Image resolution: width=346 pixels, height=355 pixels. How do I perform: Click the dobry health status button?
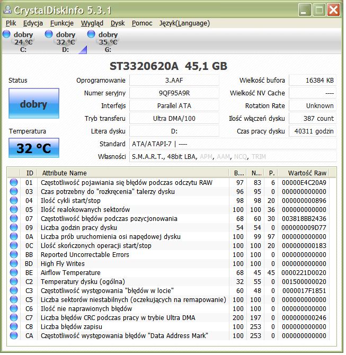coord(34,104)
